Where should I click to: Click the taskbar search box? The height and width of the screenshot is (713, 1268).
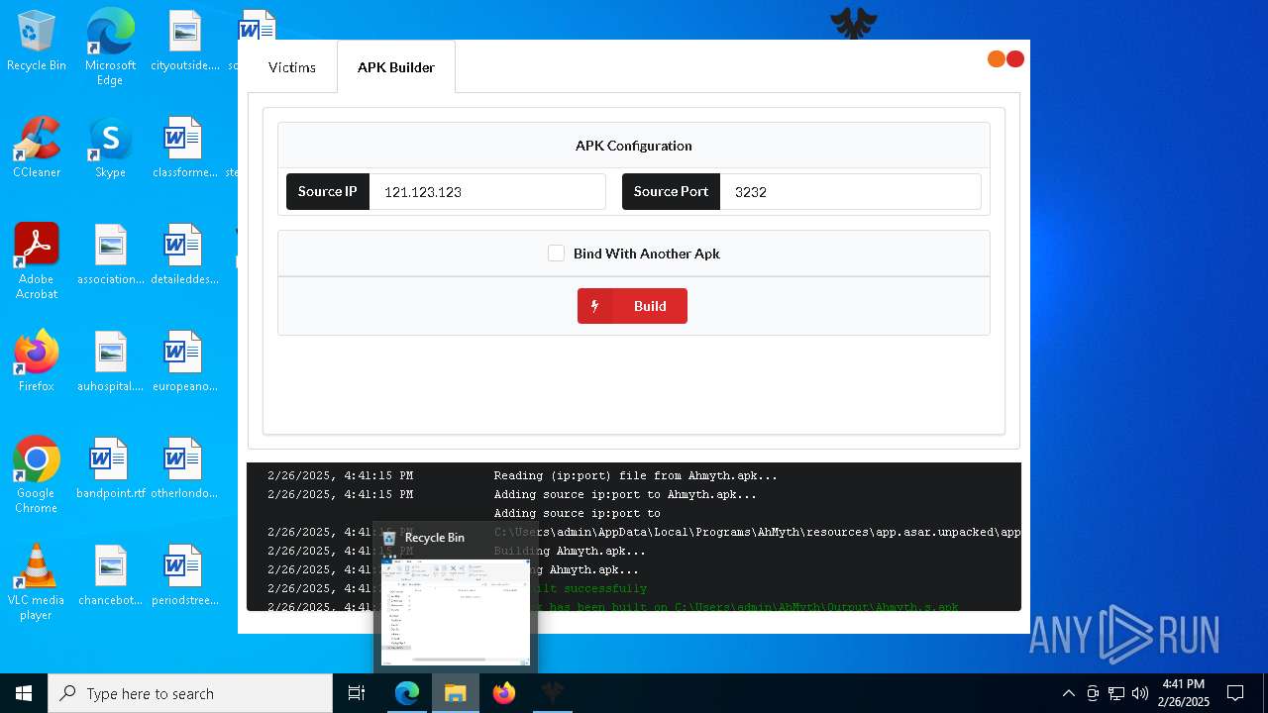click(190, 693)
